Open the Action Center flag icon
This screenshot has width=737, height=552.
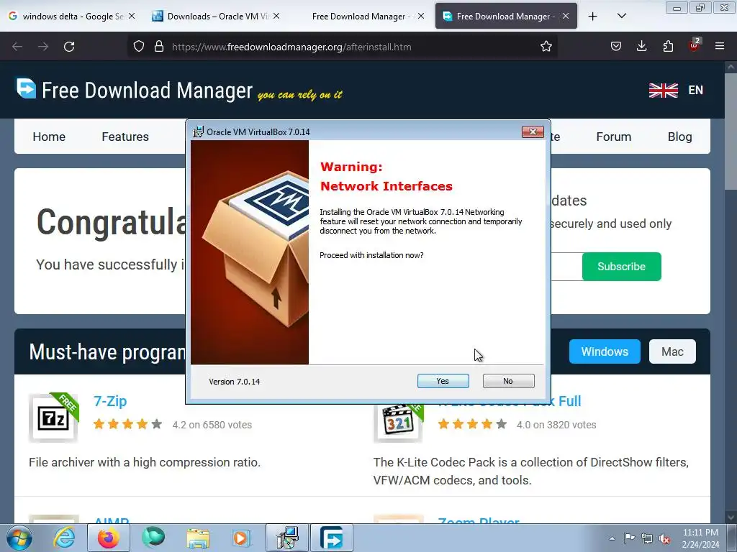tap(629, 538)
